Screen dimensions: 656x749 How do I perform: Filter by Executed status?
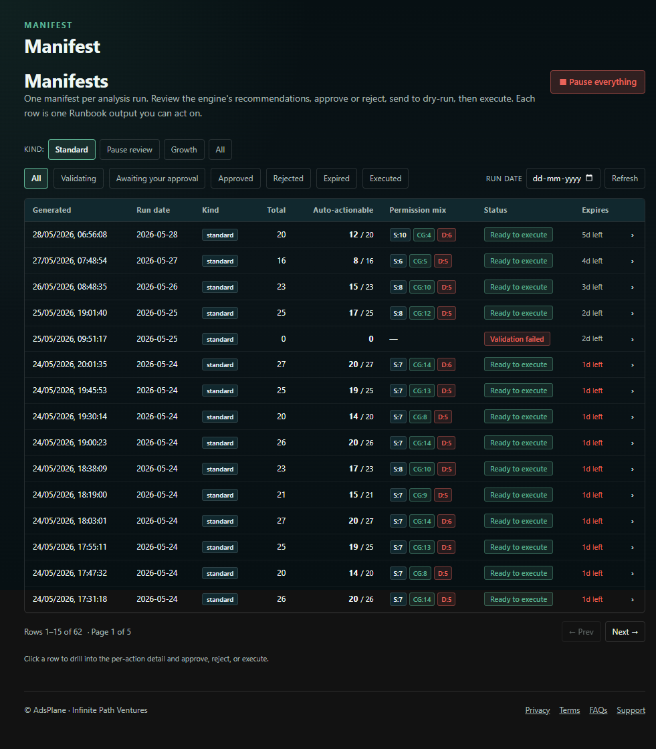(386, 178)
